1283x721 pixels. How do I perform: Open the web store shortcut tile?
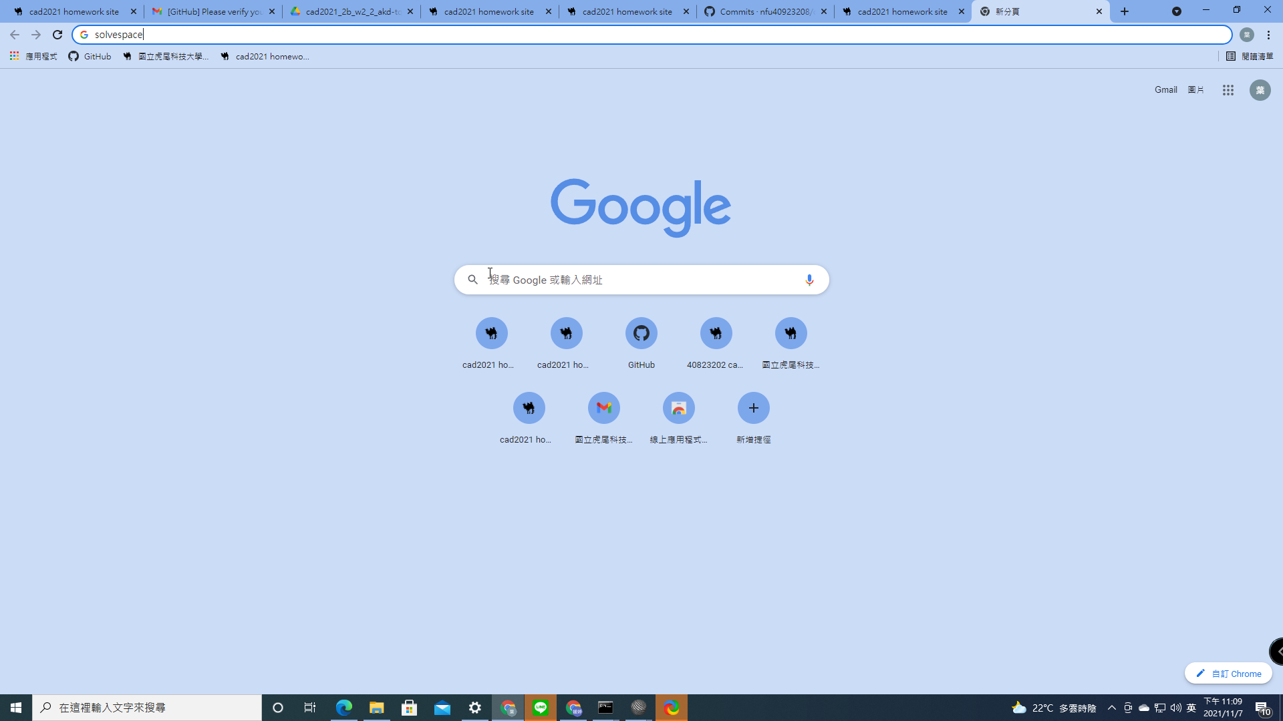click(x=678, y=418)
